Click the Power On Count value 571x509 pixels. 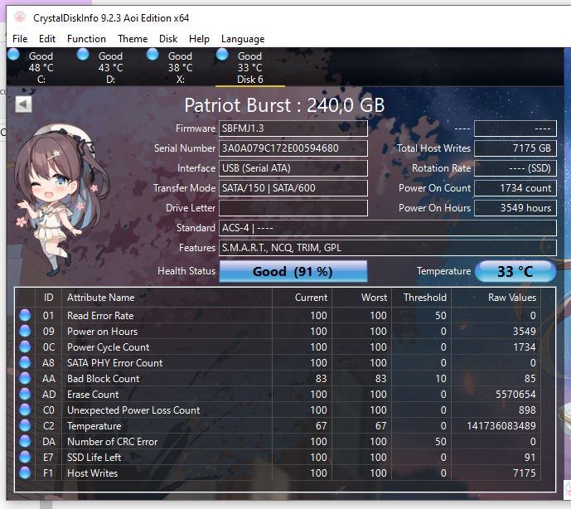[x=515, y=188]
